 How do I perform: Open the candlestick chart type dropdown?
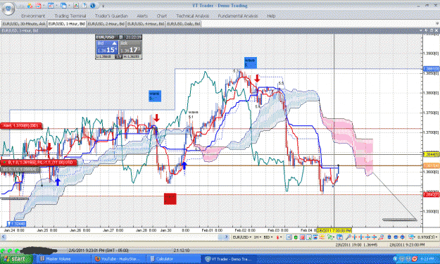(279, 237)
